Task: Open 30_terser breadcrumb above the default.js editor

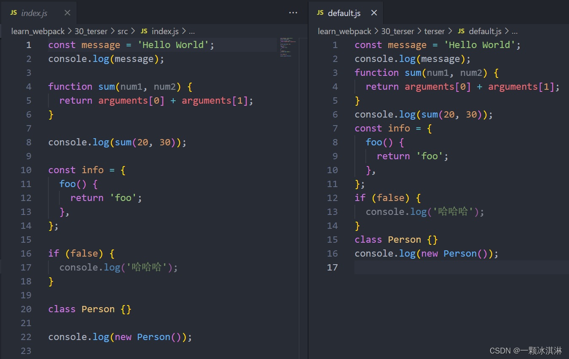Action: point(398,31)
